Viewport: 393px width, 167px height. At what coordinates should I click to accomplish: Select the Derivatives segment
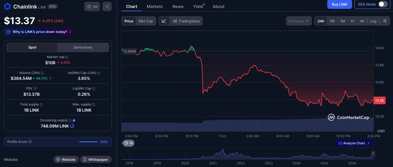tap(83, 47)
